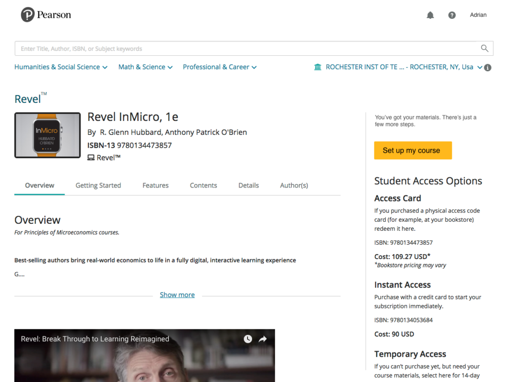Switch to the Getting Started tab
This screenshot has height=382, width=509.
click(x=98, y=186)
